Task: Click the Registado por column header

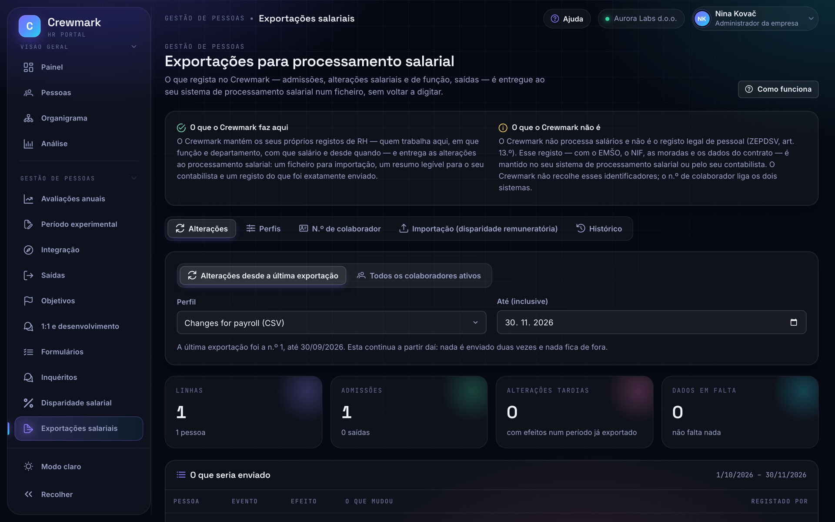Action: pyautogui.click(x=779, y=502)
